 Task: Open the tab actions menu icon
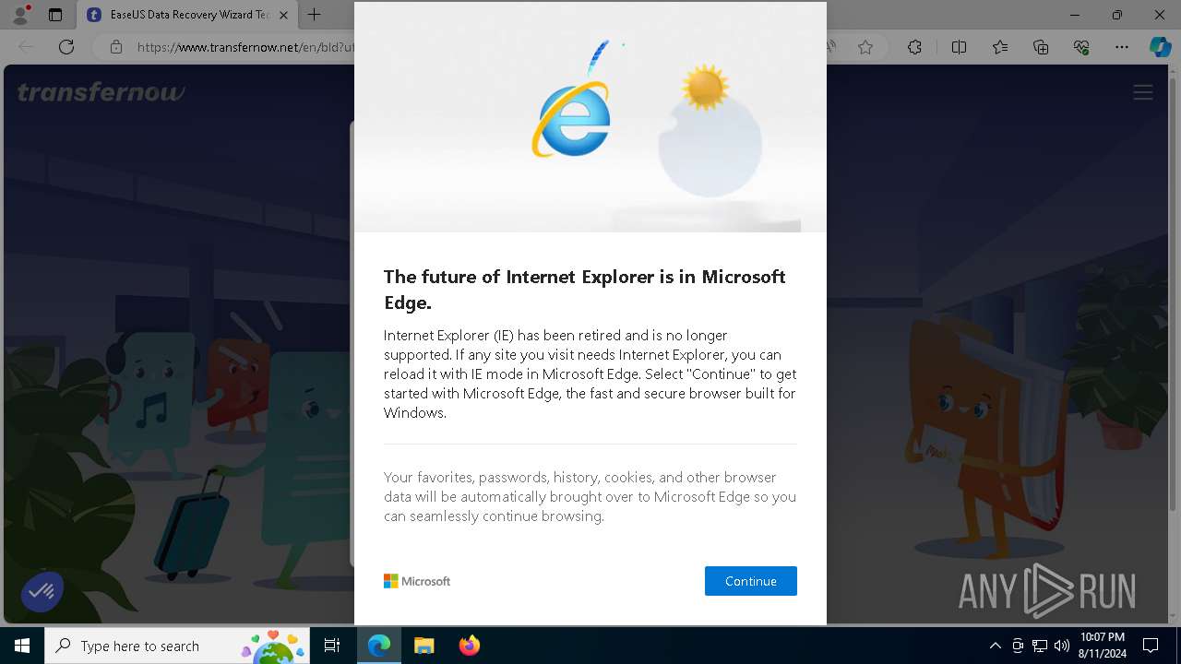[x=55, y=15]
